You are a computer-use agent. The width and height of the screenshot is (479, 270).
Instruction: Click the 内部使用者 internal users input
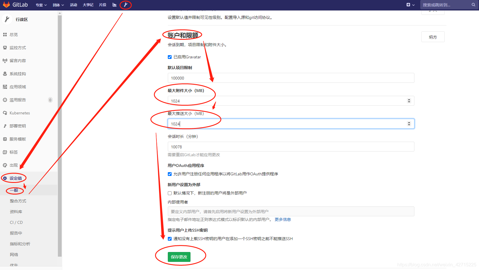click(x=291, y=211)
